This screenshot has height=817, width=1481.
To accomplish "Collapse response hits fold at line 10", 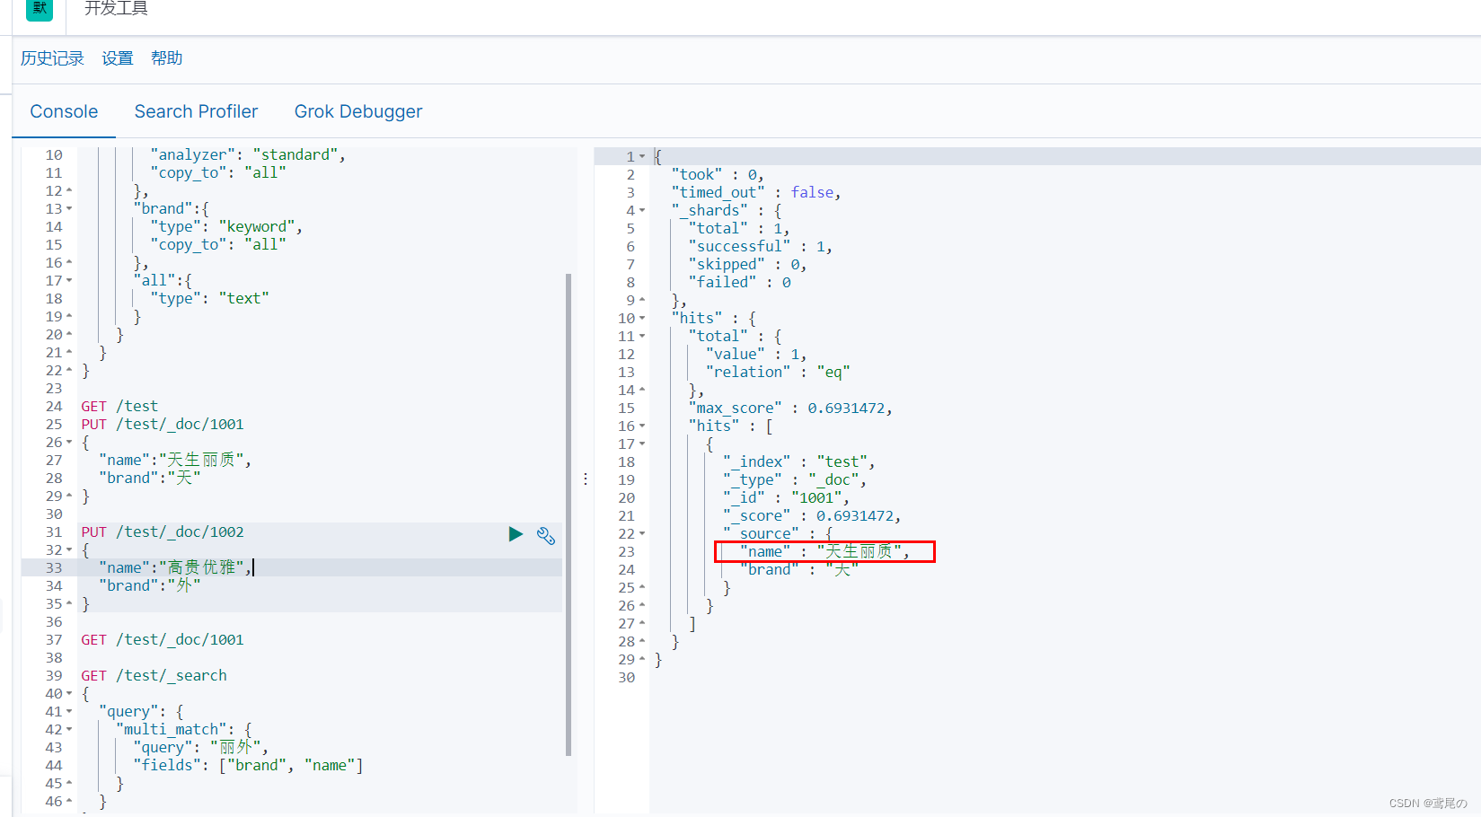I will pyautogui.click(x=642, y=318).
